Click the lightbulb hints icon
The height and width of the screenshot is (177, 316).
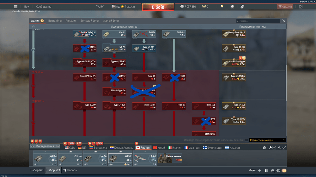point(222,7)
